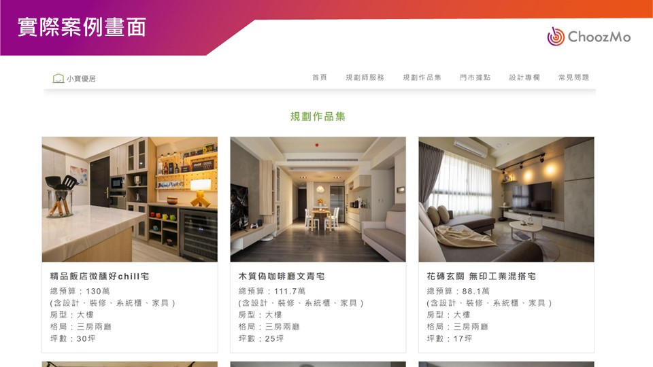Click the title 精品飯店微醺好chill宅
This screenshot has width=653, height=367.
point(99,277)
